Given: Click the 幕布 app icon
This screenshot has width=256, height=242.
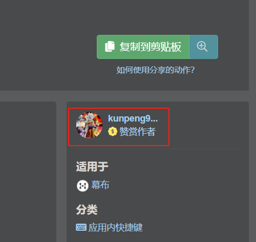Looking at the screenshot, I should coord(82,186).
